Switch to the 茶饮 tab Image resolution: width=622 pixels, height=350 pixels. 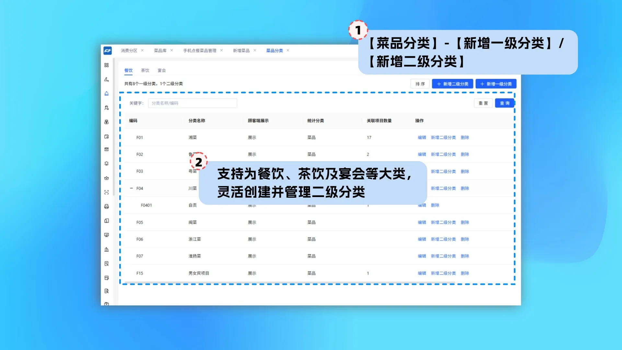pyautogui.click(x=145, y=70)
